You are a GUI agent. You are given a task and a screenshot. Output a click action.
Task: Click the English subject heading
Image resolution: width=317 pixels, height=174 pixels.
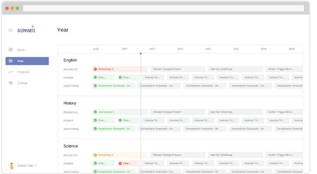click(x=70, y=60)
